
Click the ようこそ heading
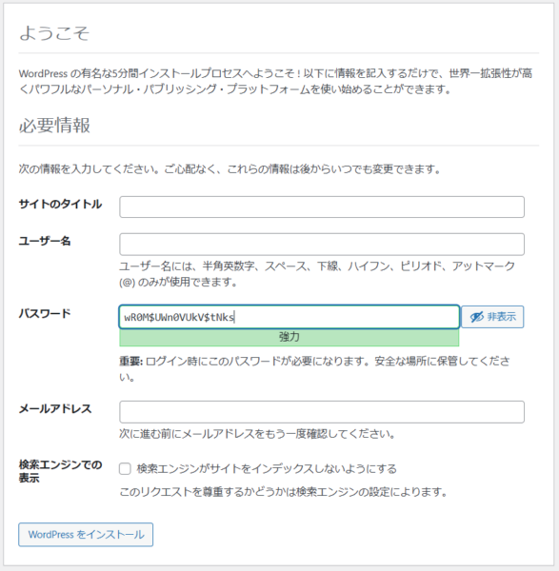pyautogui.click(x=54, y=33)
